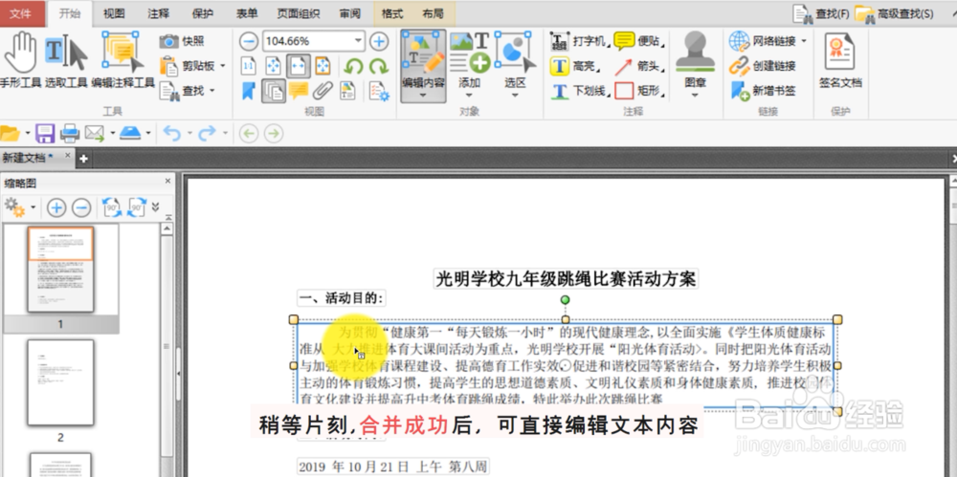This screenshot has width=957, height=477.
Task: Rotate view counterclockwise green arrow
Action: pos(354,66)
